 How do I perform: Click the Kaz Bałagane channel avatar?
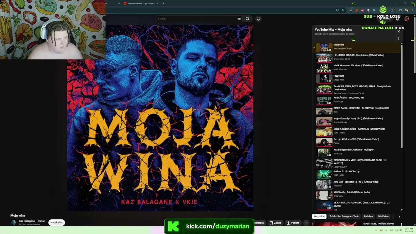coord(14,222)
